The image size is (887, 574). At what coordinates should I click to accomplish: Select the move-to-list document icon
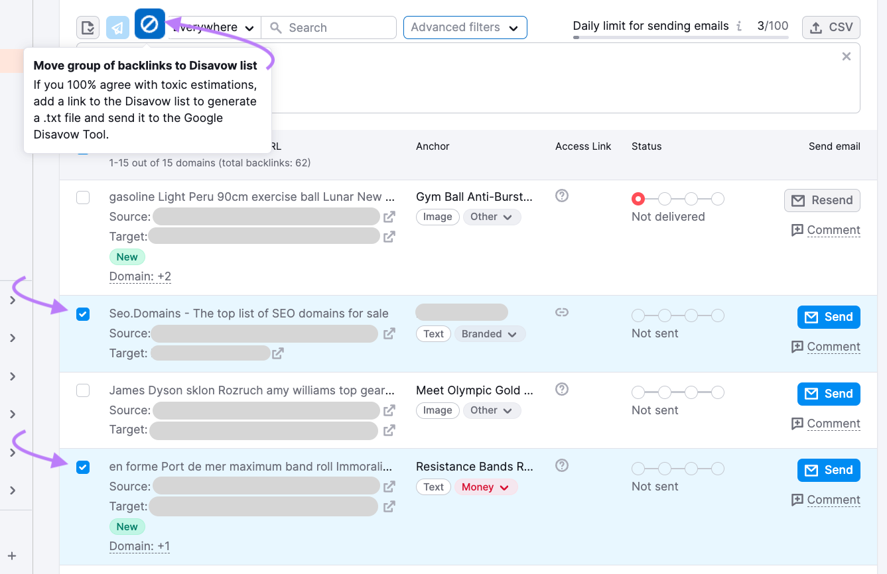coord(87,27)
